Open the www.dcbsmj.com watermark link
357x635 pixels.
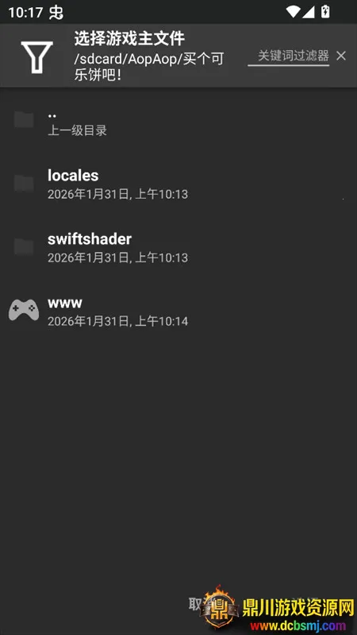(x=298, y=625)
